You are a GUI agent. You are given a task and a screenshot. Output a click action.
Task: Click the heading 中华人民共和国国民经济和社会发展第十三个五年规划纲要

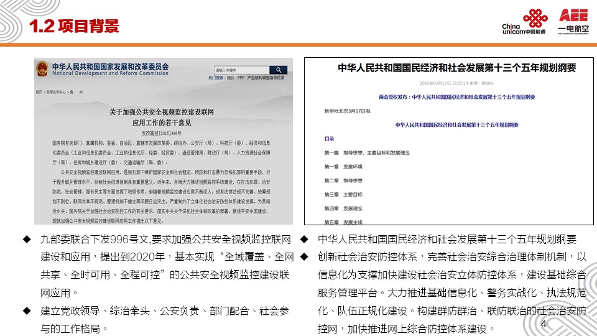coord(457,68)
